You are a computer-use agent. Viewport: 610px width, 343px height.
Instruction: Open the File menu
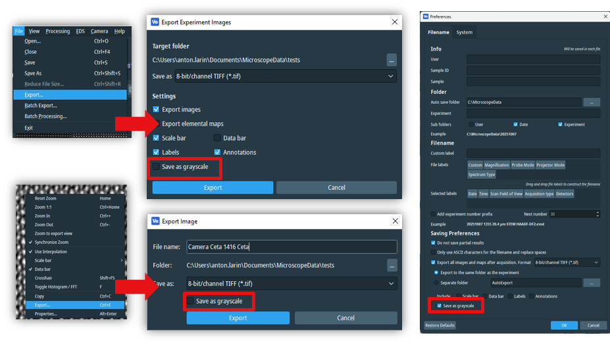[18, 31]
